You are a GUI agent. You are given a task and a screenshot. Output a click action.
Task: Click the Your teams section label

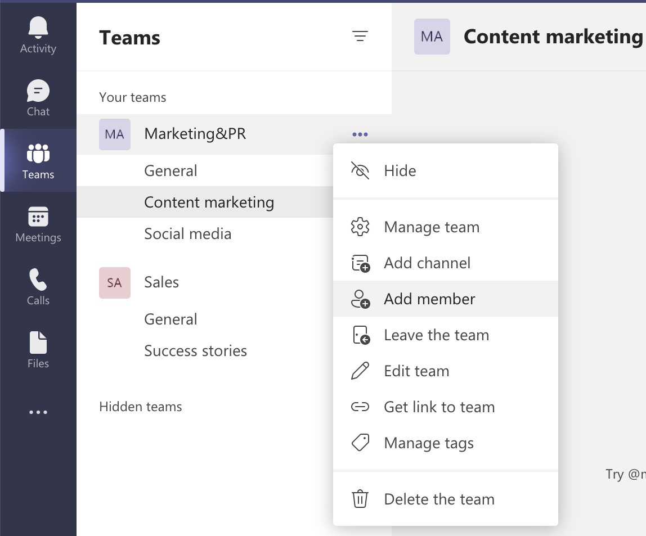tap(133, 97)
